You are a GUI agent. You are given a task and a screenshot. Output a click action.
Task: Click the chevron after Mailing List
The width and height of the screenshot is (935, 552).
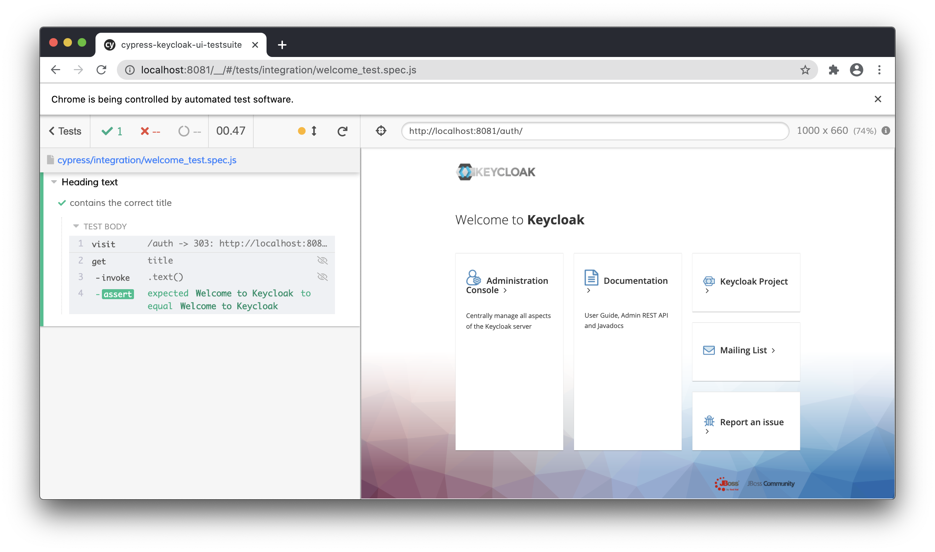pos(773,350)
